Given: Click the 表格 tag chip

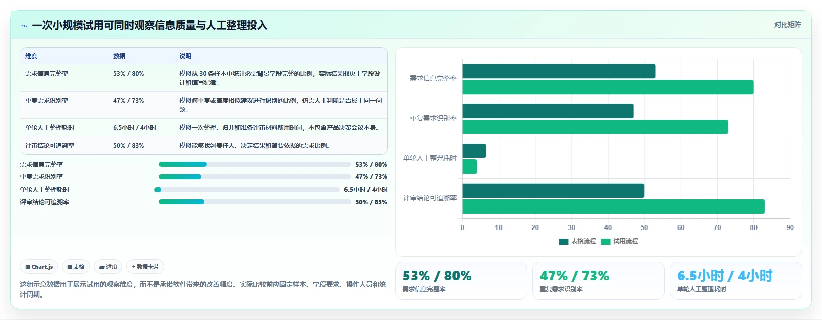Looking at the screenshot, I should coord(76,267).
